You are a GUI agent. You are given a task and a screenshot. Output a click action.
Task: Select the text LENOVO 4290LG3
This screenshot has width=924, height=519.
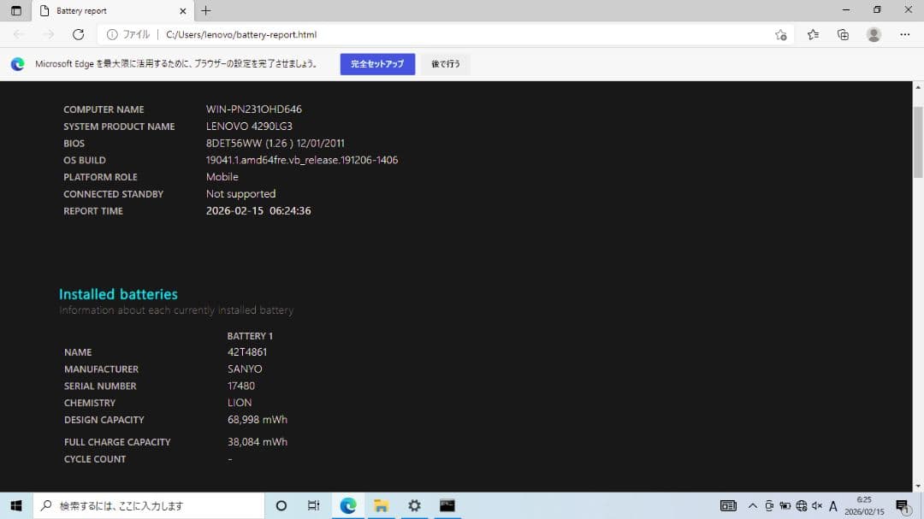[249, 126]
